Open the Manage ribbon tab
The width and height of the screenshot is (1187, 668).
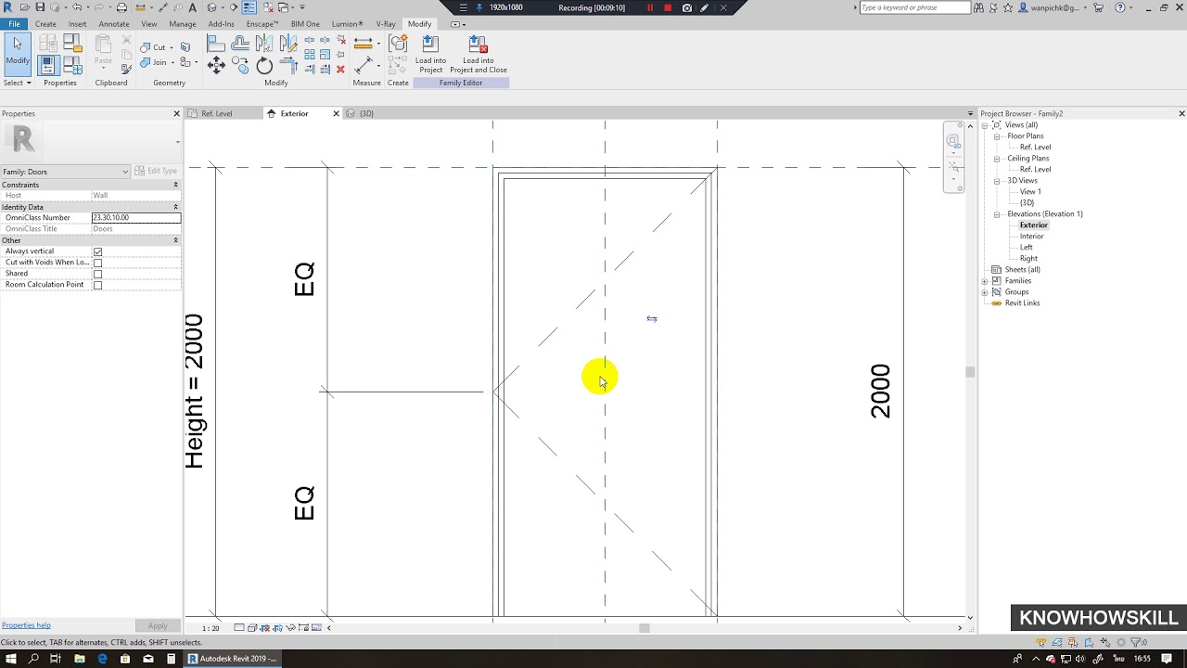coord(183,24)
